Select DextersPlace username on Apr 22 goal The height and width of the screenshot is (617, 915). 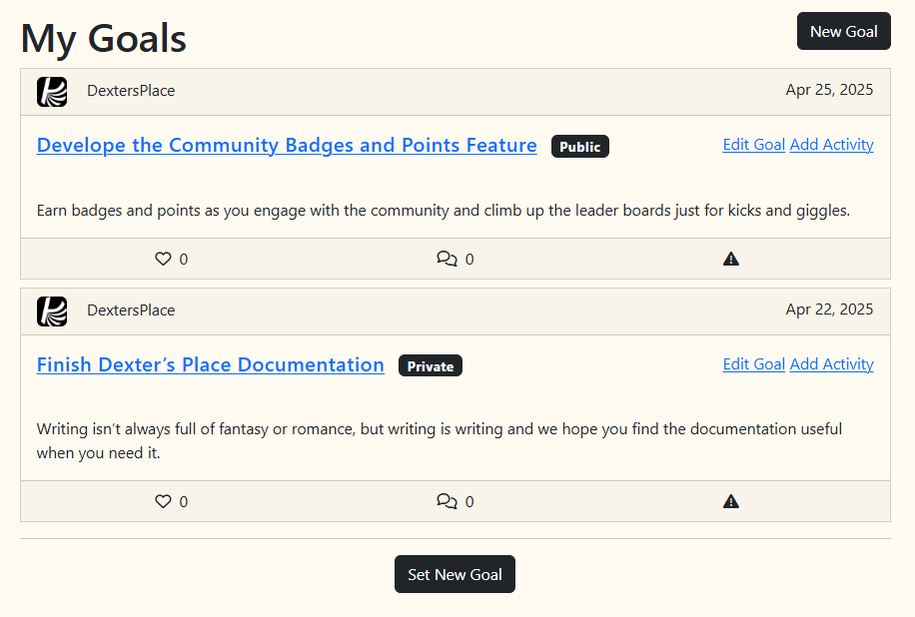coord(131,310)
